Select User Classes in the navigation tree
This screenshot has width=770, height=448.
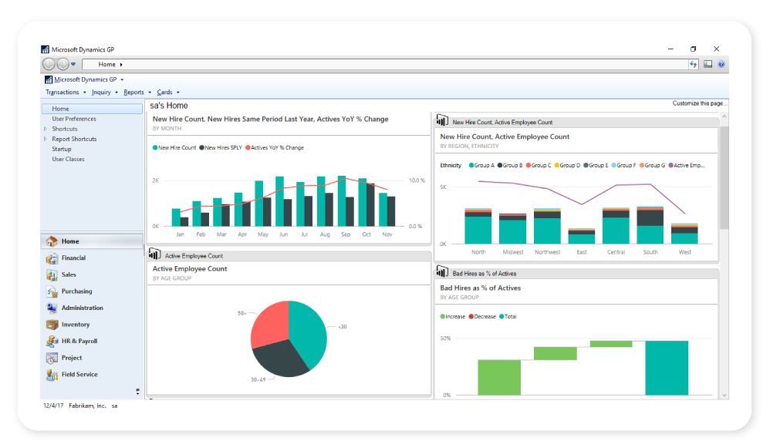click(68, 160)
